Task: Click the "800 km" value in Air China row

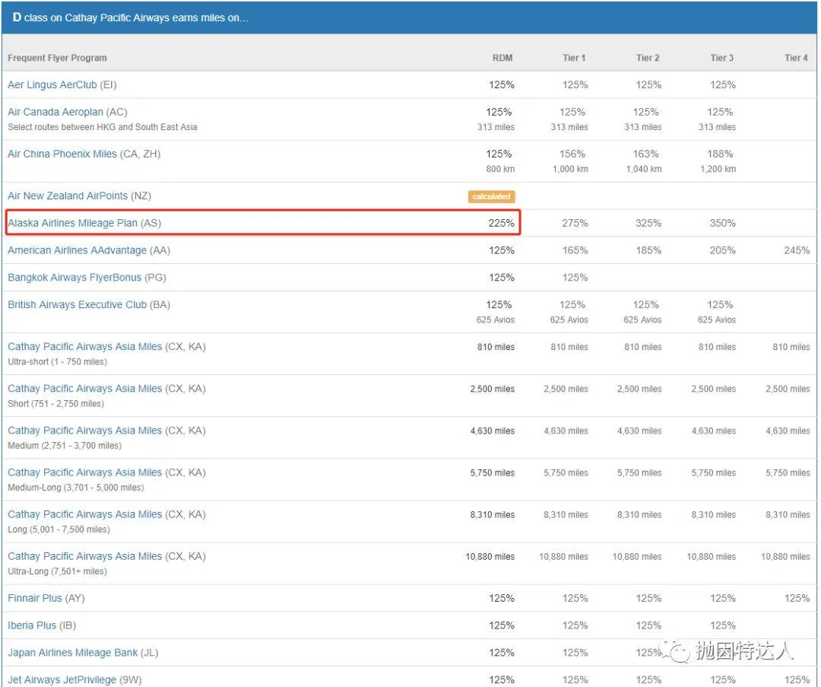Action: coord(500,169)
